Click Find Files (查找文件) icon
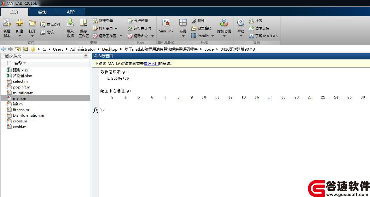The image size is (370, 197). [43, 25]
